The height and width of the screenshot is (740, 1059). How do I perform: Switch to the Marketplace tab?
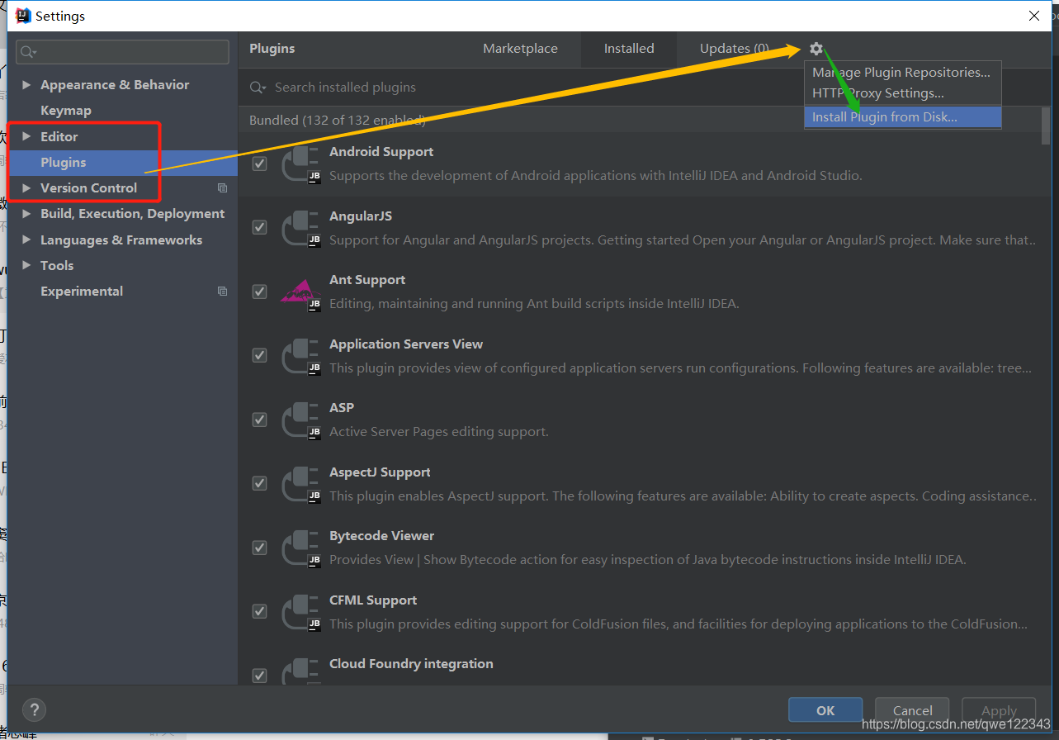click(x=520, y=49)
